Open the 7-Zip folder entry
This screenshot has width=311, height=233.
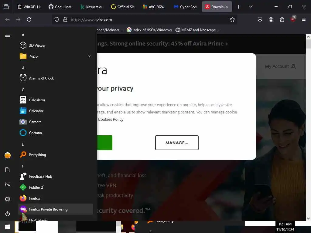pos(56,56)
